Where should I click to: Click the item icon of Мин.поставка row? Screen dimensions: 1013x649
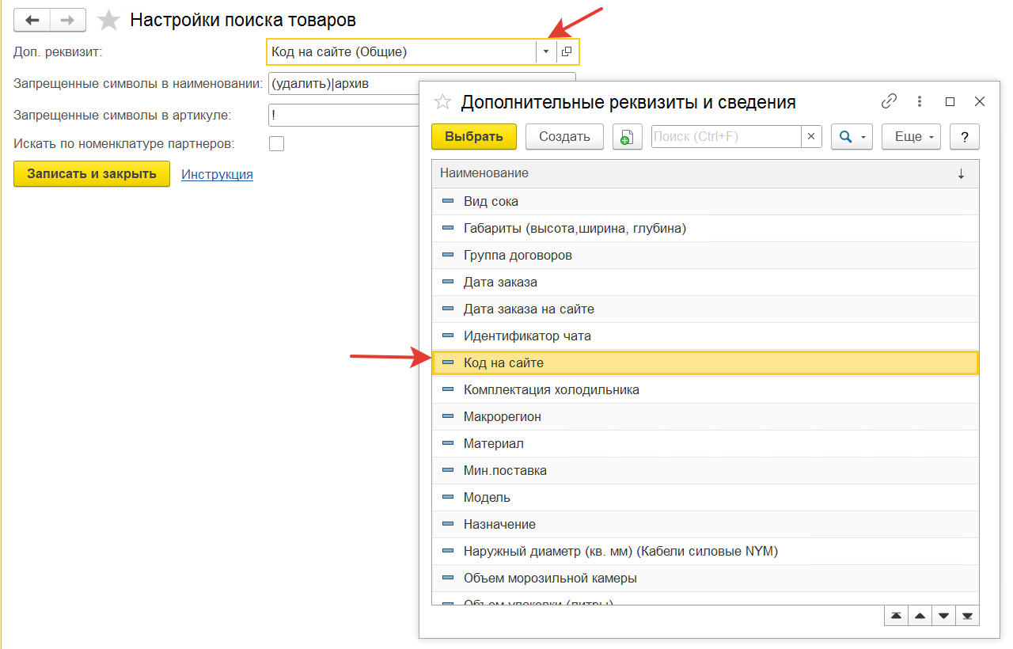(x=448, y=470)
